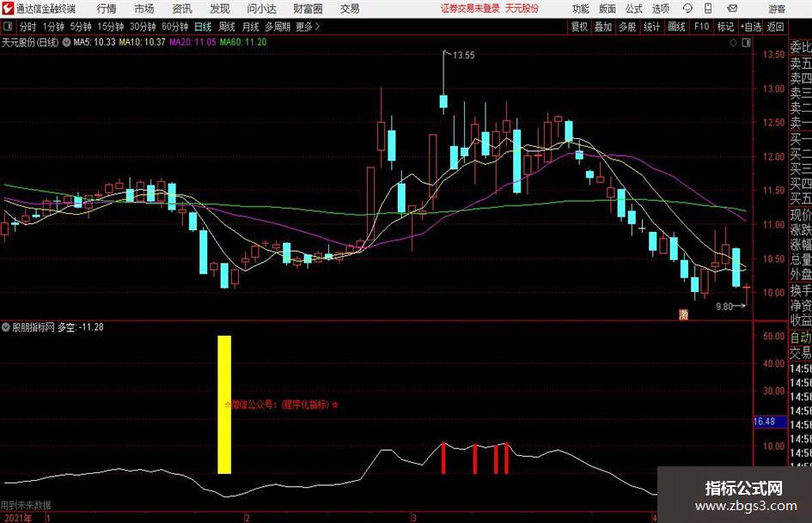
Task: Open the circle dropdown before 股朋指标网
Action: click(6, 327)
